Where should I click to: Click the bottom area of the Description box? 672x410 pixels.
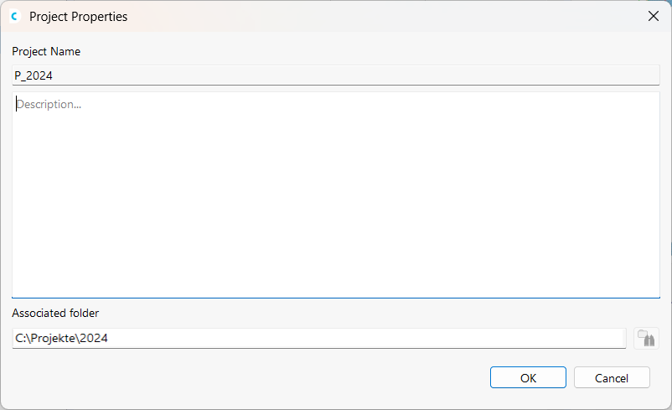[x=335, y=281]
